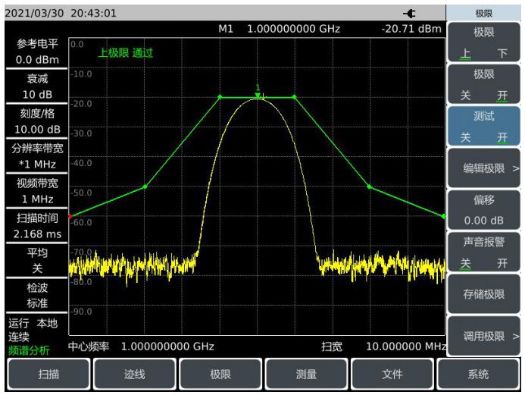Click the 偏移 0.00 dB softkey
525x395 pixels.
click(x=483, y=210)
